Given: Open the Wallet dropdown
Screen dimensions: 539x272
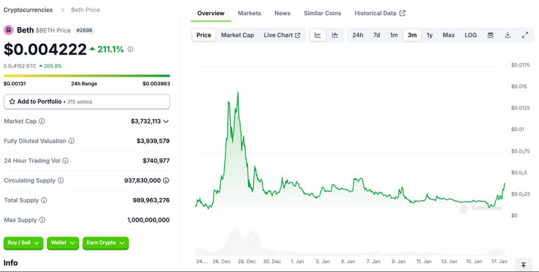Looking at the screenshot, I should [63, 243].
